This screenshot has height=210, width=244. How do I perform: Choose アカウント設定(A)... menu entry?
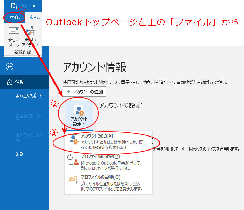coord(109,142)
